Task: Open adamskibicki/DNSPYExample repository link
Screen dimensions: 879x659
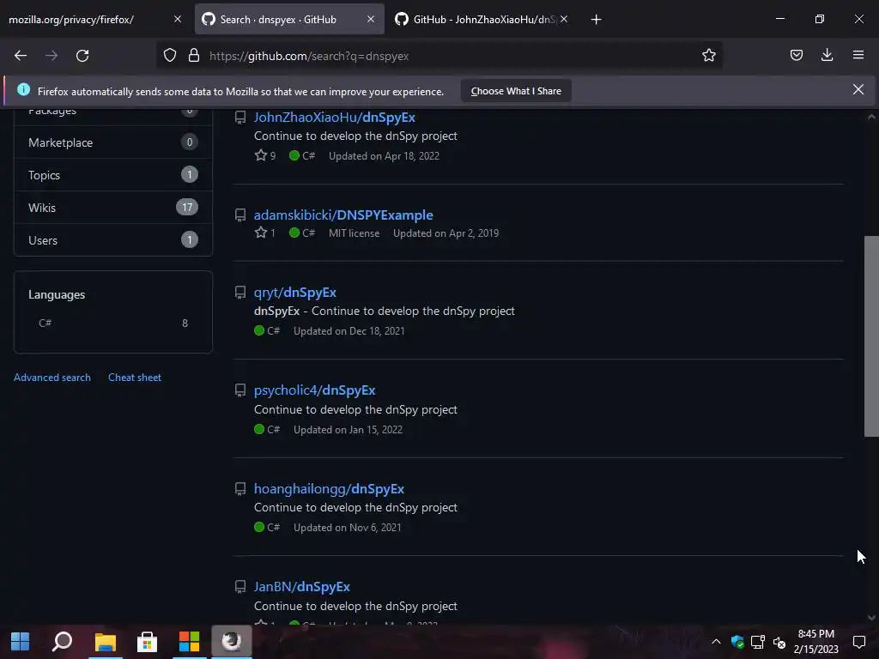Action: coord(343,215)
